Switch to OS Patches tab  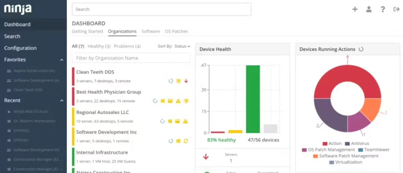tap(176, 31)
